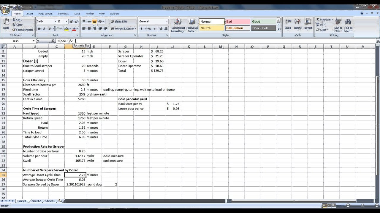Apply percent style
Image resolution: width=380 pixels, height=213 pixels.
click(x=149, y=29)
